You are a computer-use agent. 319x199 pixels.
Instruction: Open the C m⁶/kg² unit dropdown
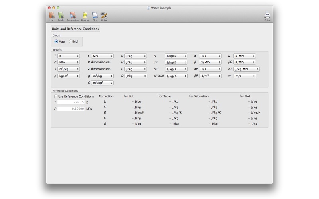tap(102, 83)
